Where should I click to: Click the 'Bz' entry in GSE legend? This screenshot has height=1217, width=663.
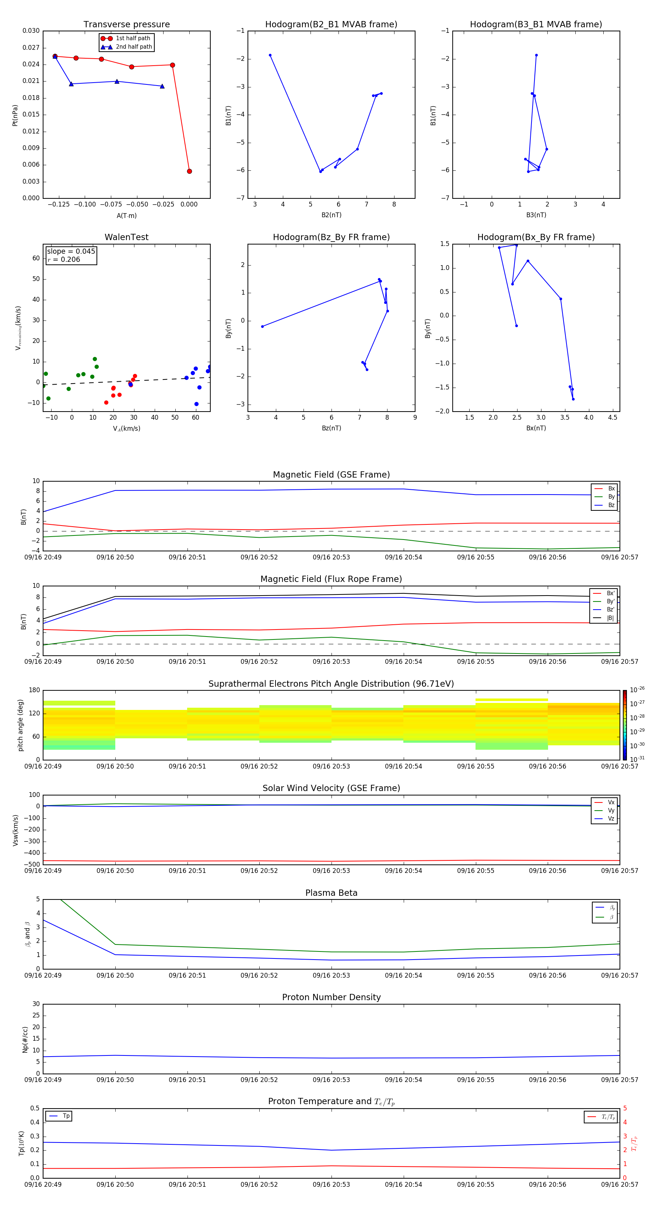604,505
